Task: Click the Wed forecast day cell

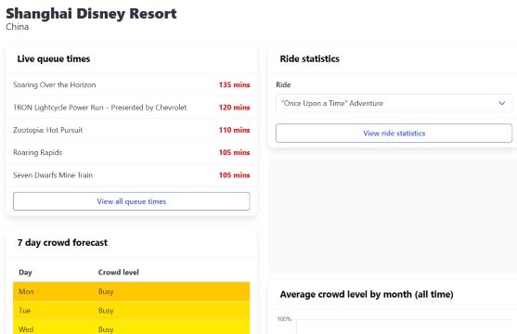Action: (x=26, y=329)
